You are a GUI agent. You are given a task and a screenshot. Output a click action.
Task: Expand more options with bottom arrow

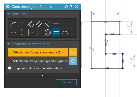tap(42, 75)
